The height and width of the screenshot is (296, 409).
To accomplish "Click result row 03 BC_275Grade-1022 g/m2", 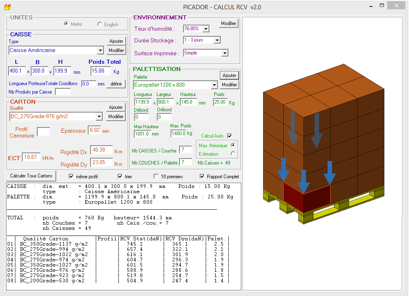I will click(x=118, y=254).
